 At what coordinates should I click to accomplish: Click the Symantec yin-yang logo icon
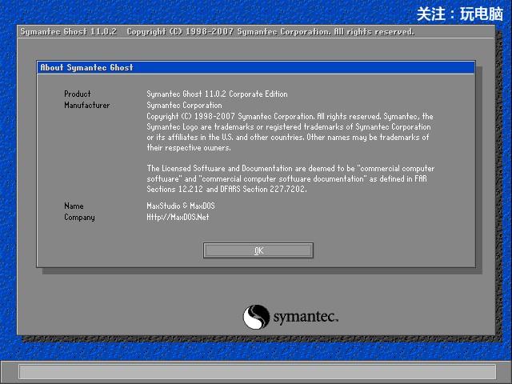[x=256, y=317]
